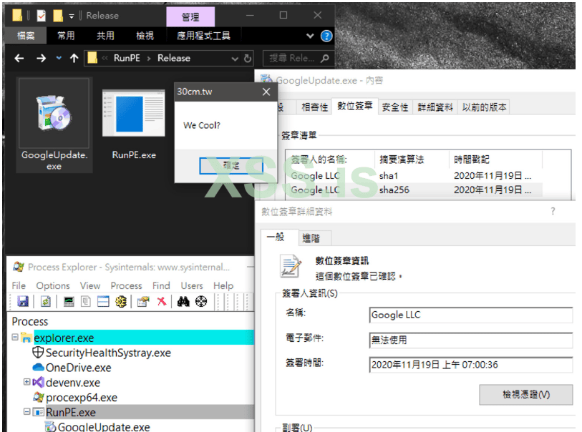Open the 共用 ribbon tab
The height and width of the screenshot is (432, 582).
[105, 36]
